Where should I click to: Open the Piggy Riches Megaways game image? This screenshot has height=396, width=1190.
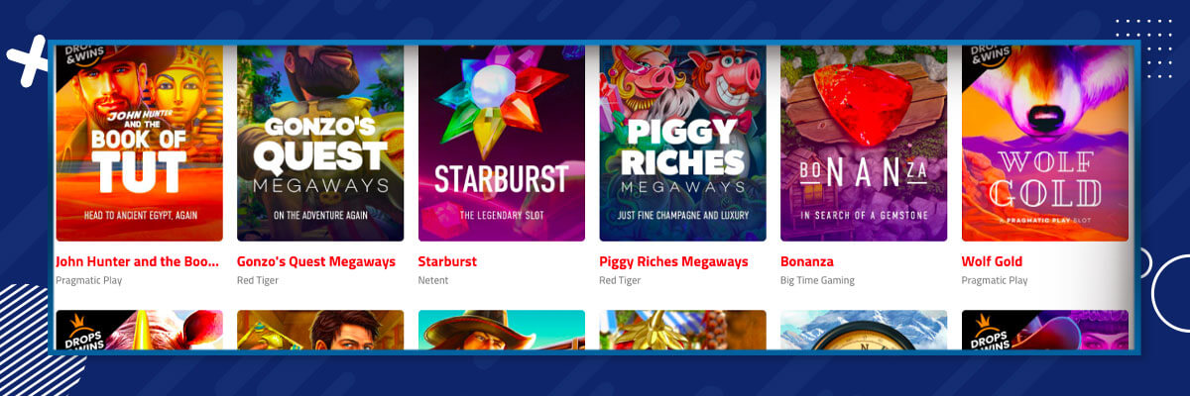tap(682, 143)
